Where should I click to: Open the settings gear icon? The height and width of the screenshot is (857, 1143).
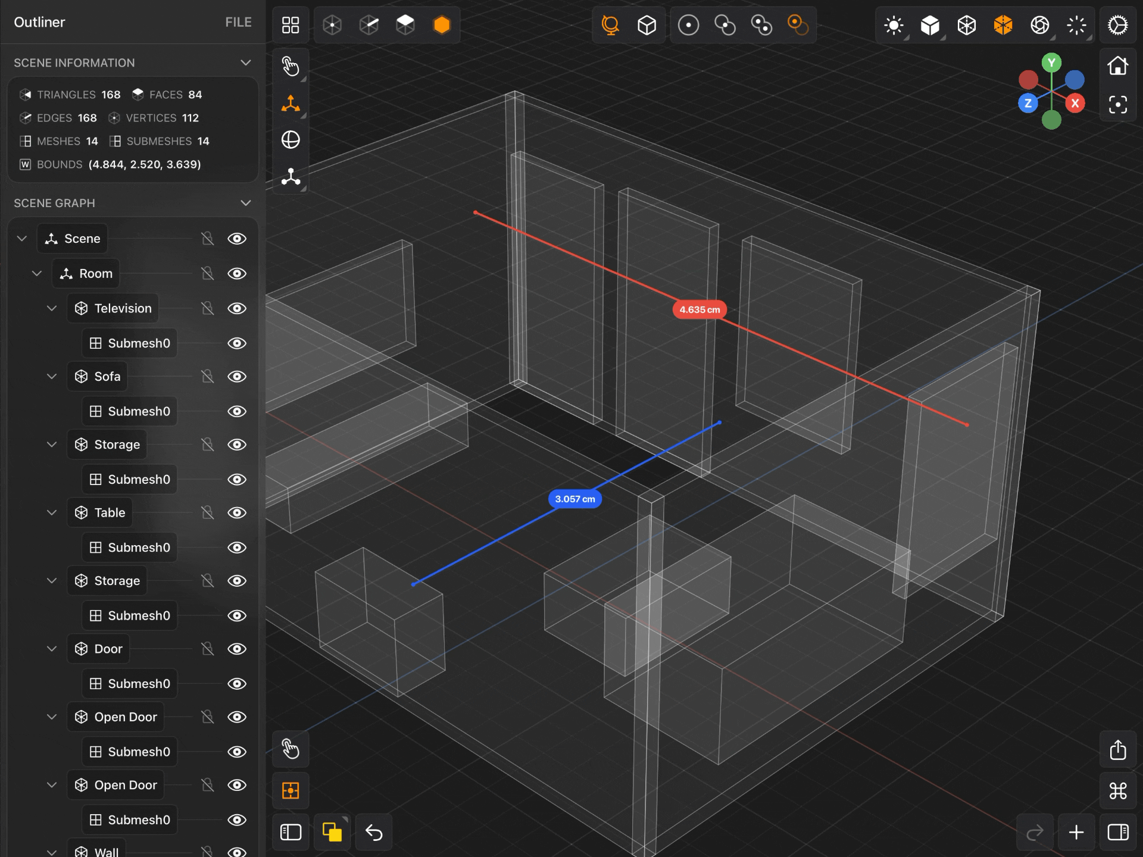(x=1117, y=25)
